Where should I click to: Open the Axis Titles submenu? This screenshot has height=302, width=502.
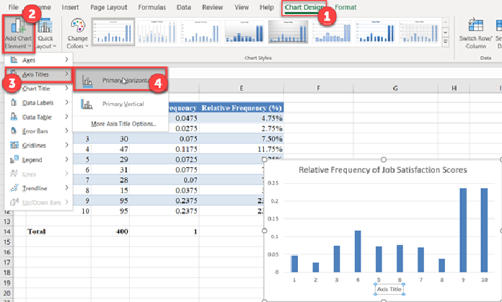point(39,74)
